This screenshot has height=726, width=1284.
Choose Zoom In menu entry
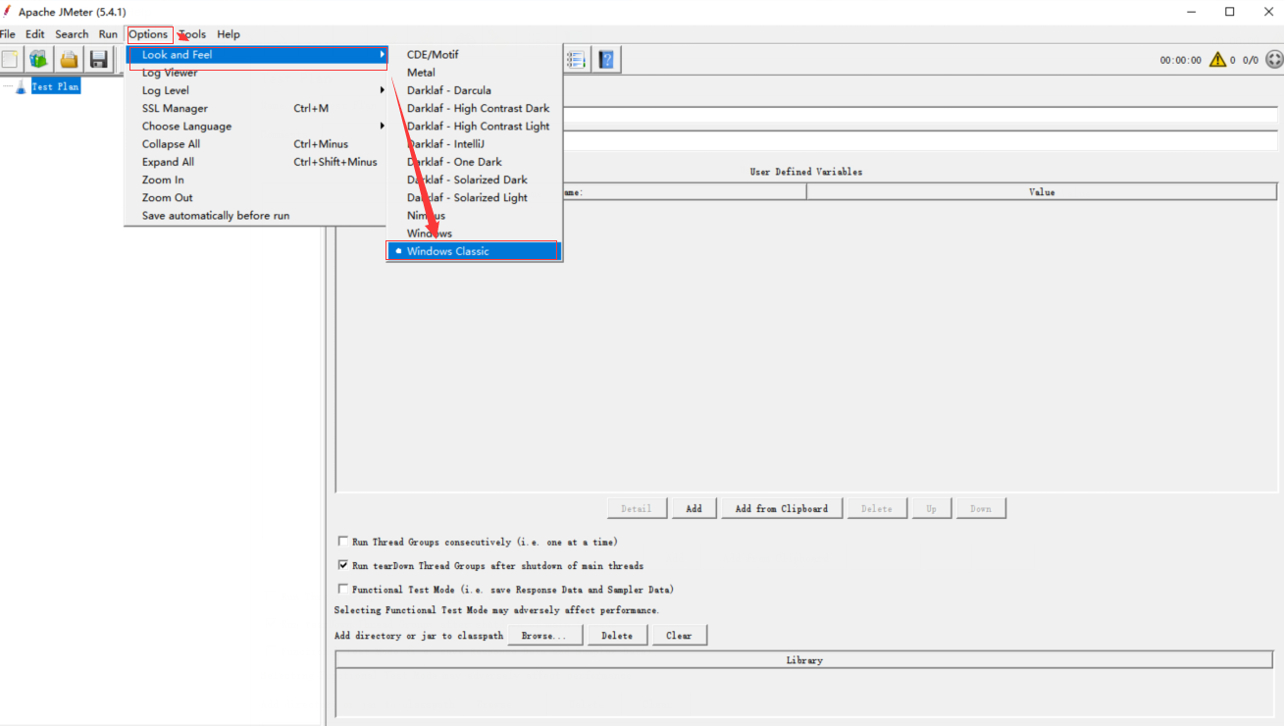[255, 180]
